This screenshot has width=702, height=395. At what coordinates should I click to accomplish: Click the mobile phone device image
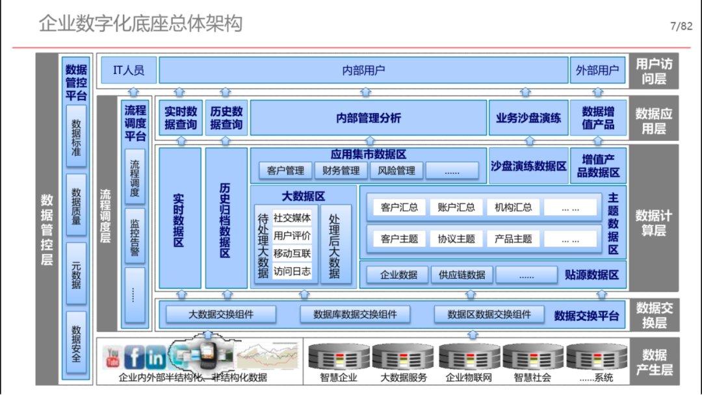[x=208, y=355]
